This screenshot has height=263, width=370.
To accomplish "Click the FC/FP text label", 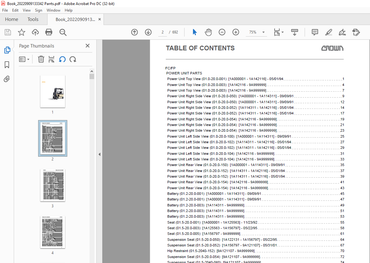I will (170, 68).
